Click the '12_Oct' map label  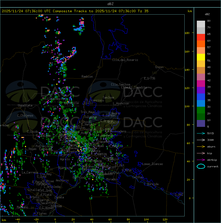click(x=120, y=165)
